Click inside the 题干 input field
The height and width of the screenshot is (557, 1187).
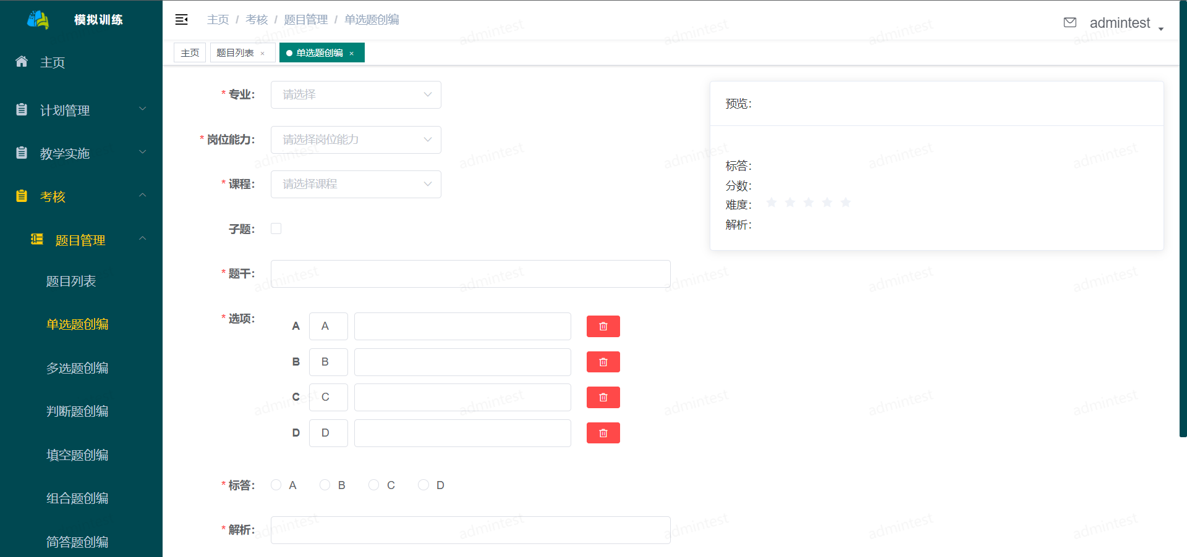[x=470, y=274]
